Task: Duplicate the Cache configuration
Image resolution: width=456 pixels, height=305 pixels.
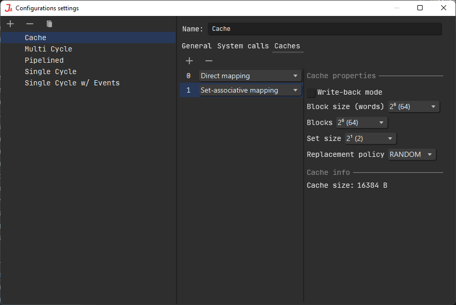Action: point(49,24)
